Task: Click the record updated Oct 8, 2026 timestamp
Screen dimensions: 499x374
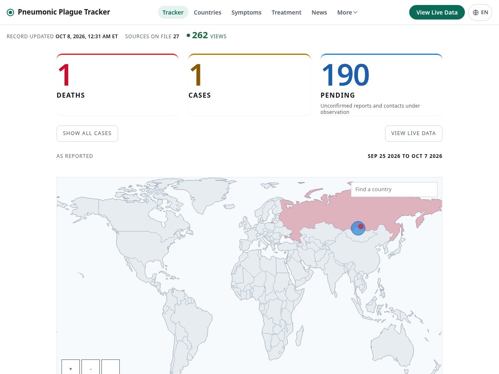Action: pyautogui.click(x=62, y=37)
